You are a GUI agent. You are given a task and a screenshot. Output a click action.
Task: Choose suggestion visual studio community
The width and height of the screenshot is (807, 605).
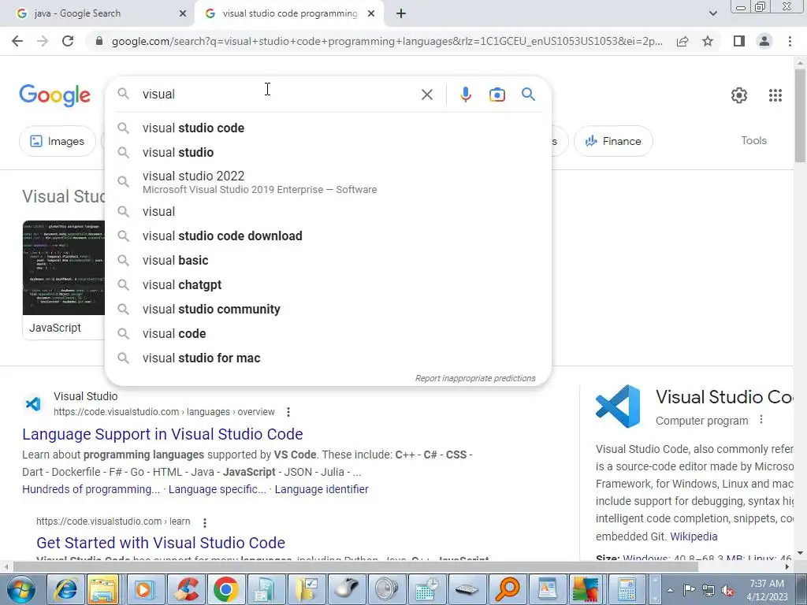[x=329, y=309]
